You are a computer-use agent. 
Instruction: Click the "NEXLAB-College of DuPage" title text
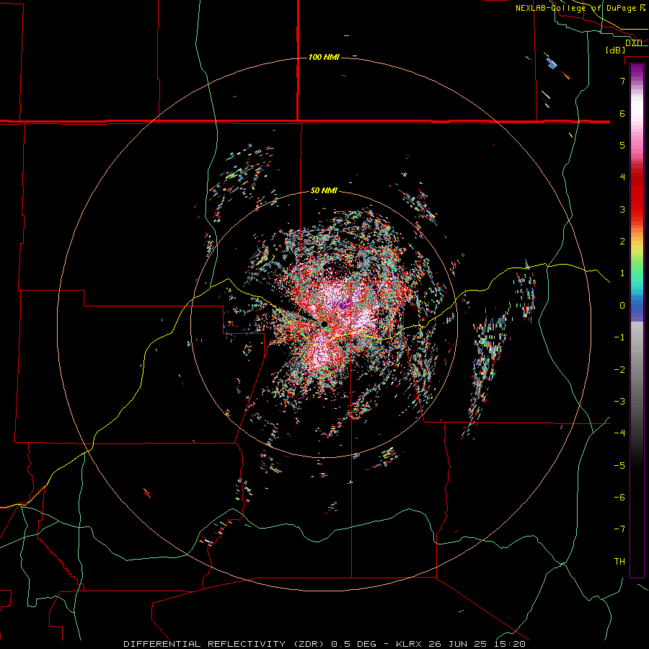click(x=575, y=8)
